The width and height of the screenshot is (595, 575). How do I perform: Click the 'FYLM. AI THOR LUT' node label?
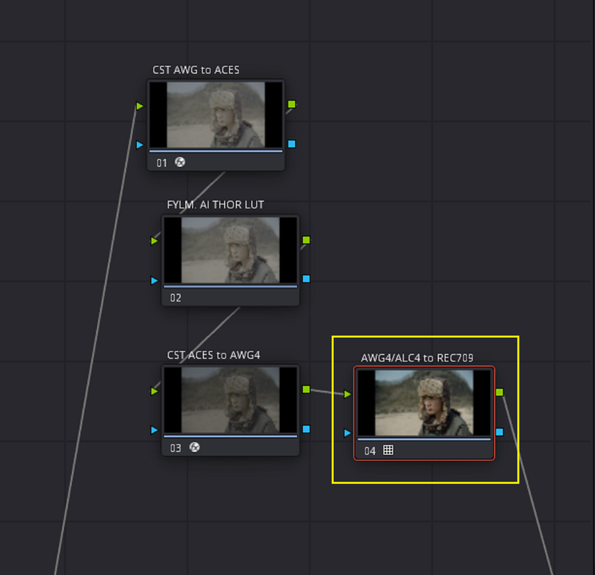pyautogui.click(x=216, y=205)
